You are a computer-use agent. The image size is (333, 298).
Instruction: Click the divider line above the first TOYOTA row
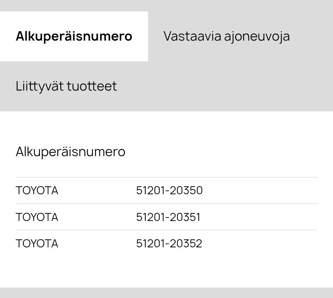click(x=166, y=177)
